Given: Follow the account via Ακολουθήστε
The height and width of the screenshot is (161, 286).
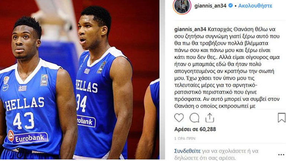Looking at the screenshot, I should (255, 6).
